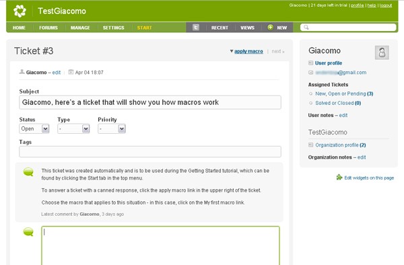Screen dimensions: 404x265
Task: Click the latest comment speech bubble icon
Action: click(28, 172)
